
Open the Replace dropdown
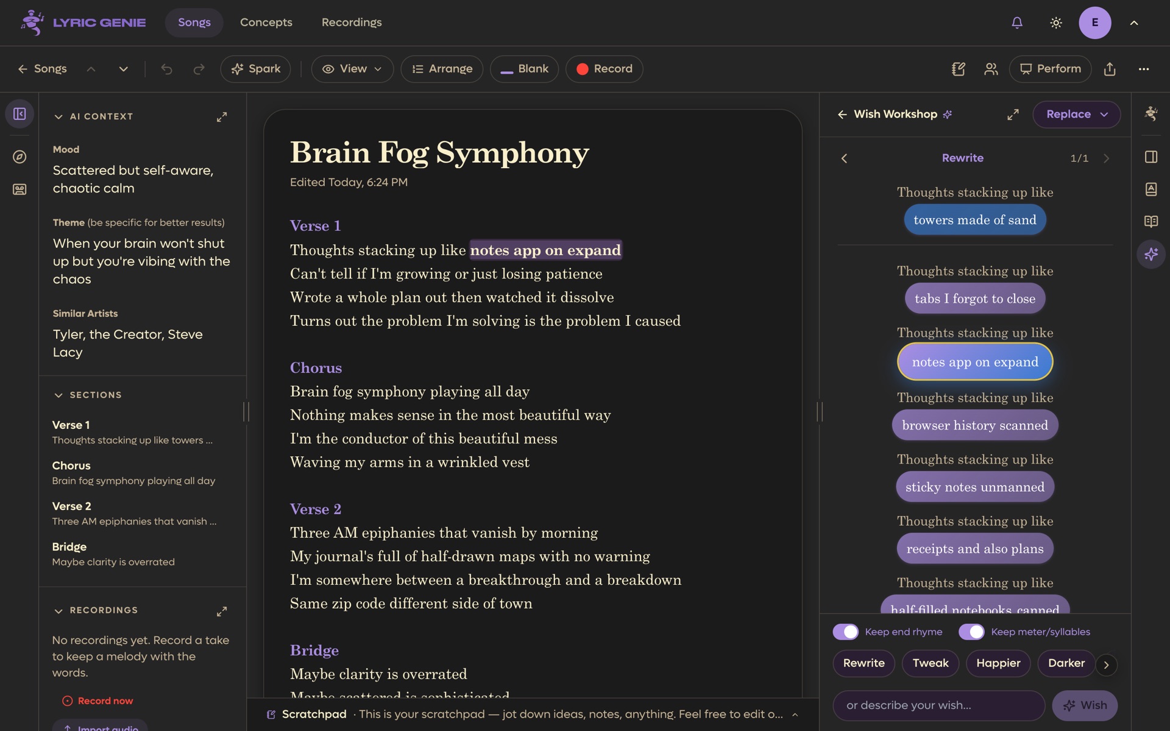point(1076,115)
